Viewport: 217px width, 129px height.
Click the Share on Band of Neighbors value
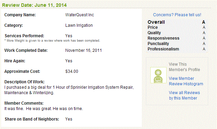pos(69,119)
